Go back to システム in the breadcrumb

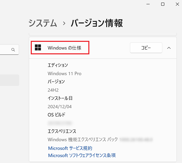point(43,23)
